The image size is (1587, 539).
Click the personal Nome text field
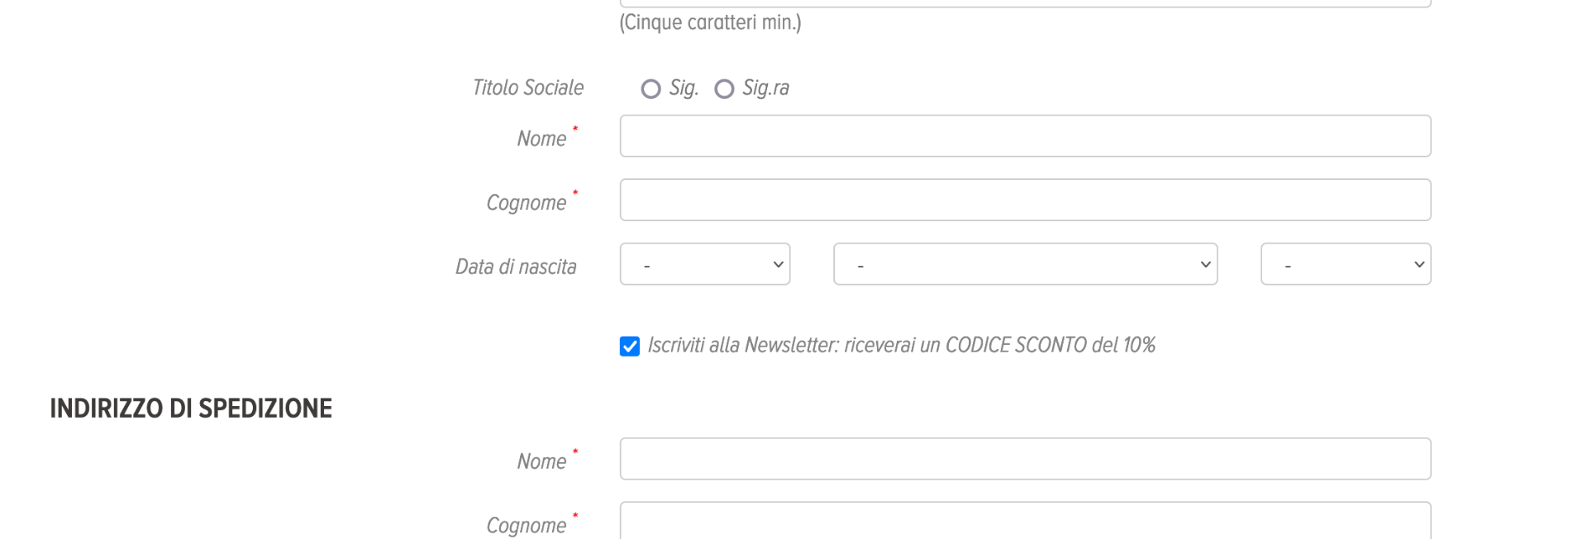point(1025,136)
